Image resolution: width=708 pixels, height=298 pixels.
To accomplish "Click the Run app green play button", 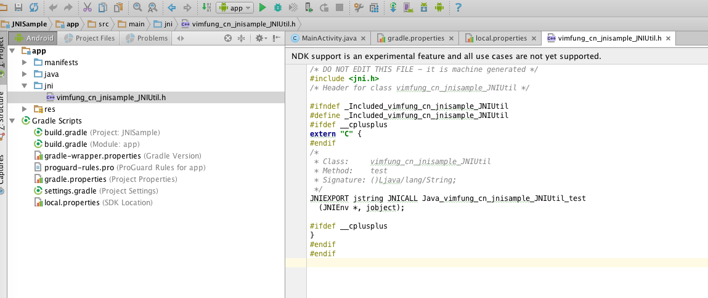I will click(262, 8).
